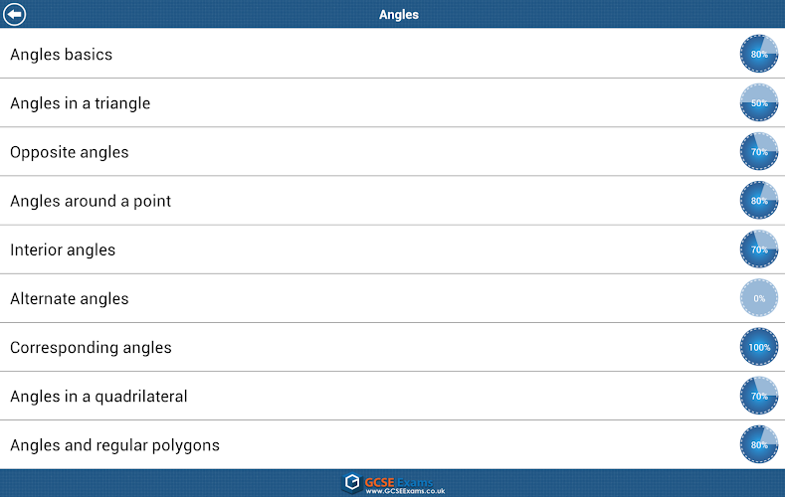Select the 70% progress badge for Opposite angles

759,152
